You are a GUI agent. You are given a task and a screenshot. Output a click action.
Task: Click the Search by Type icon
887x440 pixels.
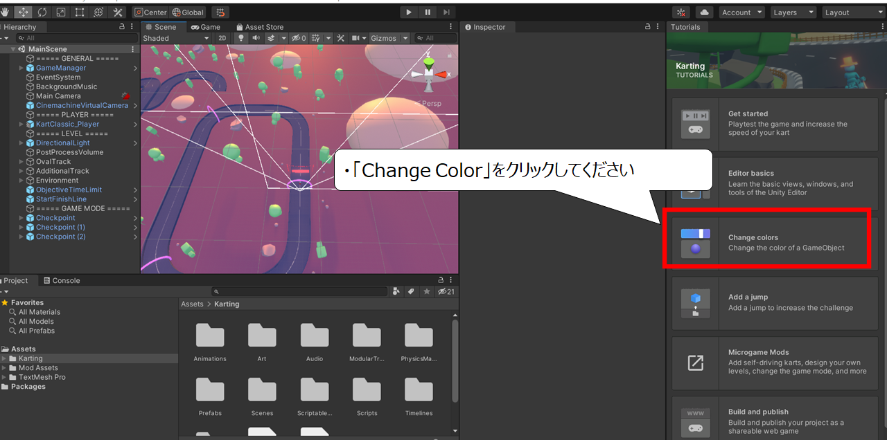pos(396,292)
